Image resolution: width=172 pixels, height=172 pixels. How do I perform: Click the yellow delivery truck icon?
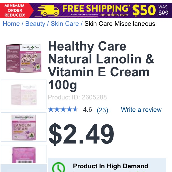[48, 11]
